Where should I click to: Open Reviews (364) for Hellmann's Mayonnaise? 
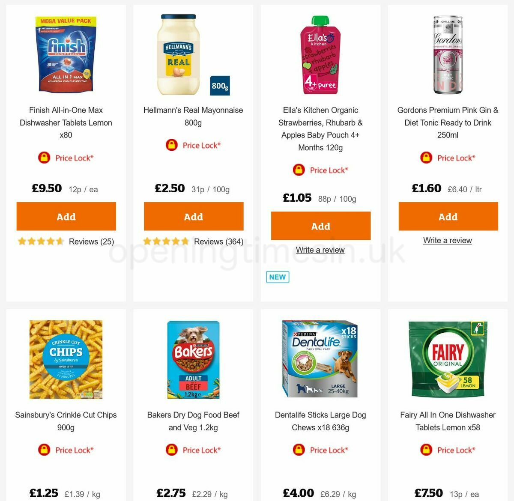218,241
